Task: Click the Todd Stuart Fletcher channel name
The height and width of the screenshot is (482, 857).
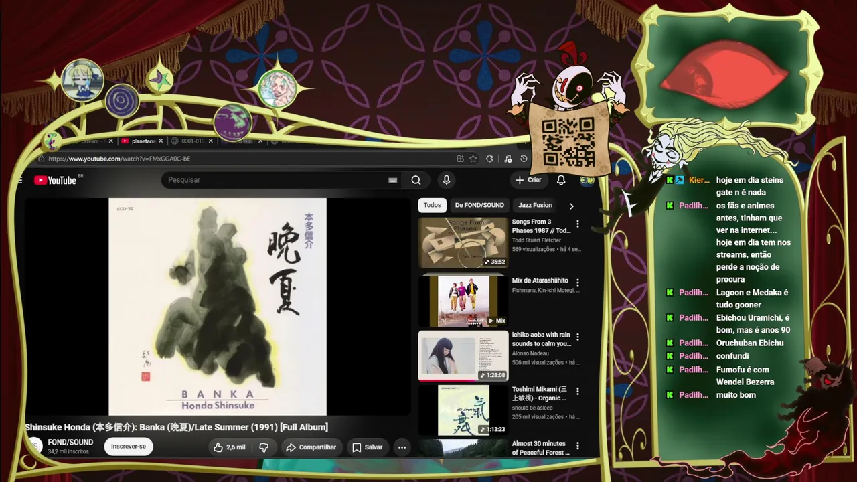Action: pos(537,240)
